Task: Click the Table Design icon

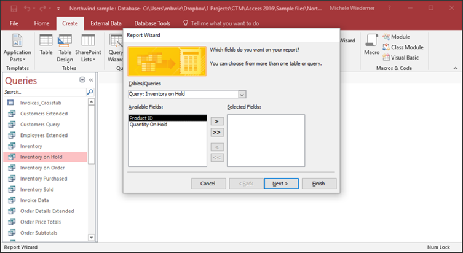Action: [65, 48]
